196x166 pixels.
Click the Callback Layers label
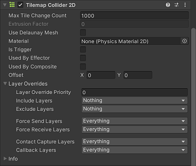coord(36,150)
